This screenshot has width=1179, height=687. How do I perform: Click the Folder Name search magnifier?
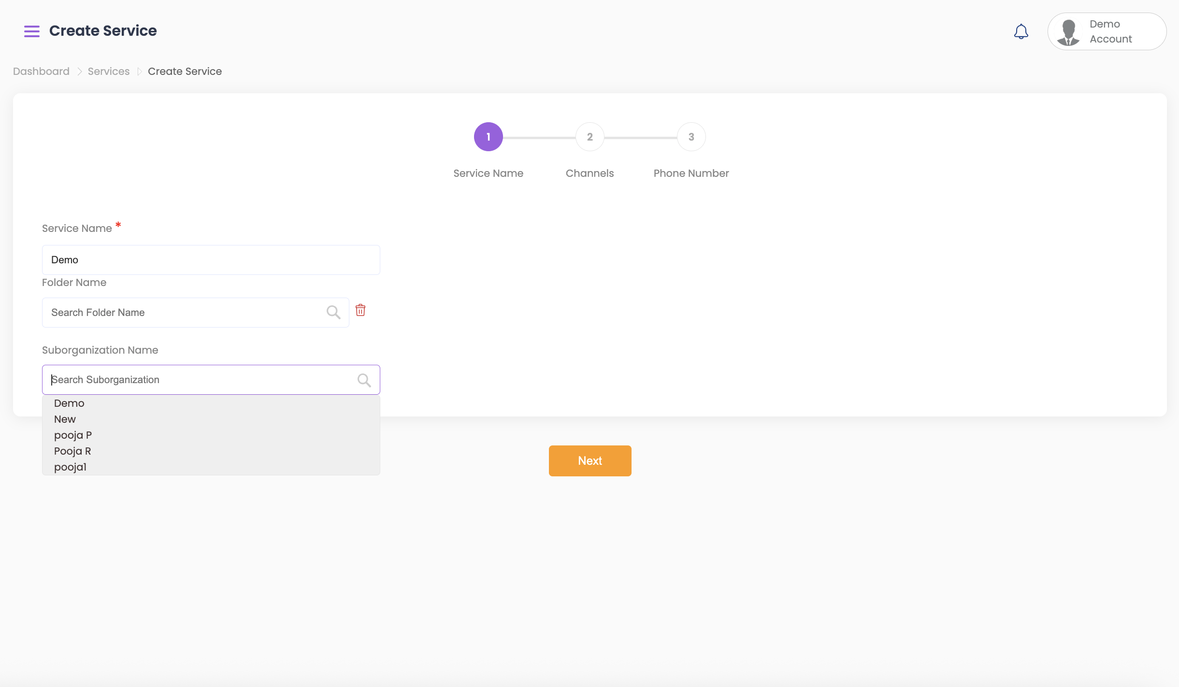[333, 313]
